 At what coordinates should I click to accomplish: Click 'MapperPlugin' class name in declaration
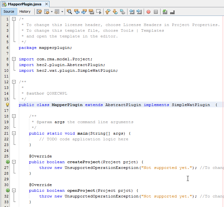(x=67, y=105)
